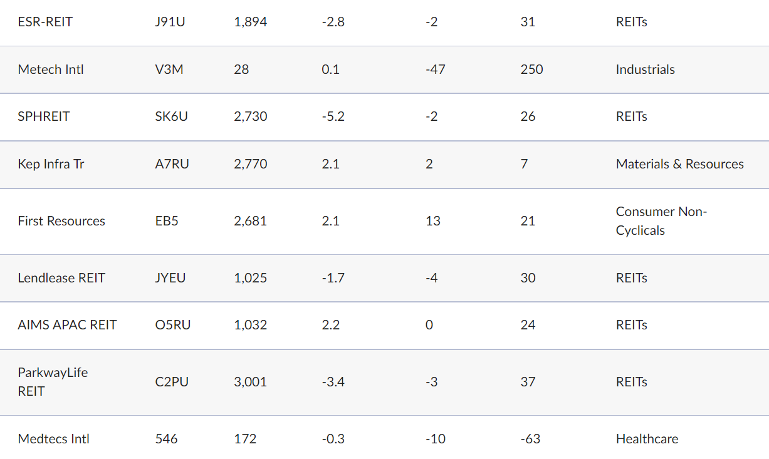769x459 pixels.
Task: Click the Kep Infra Tr name
Action: [x=51, y=164]
